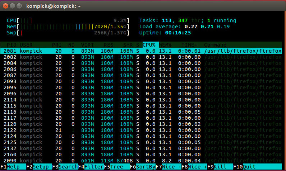Click F10 Quit to exit htop
Image resolution: width=286 pixels, height=171 pixels.
point(258,167)
